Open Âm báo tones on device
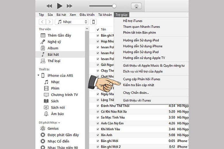The width and height of the screenshot is (224, 149). tap(57, 114)
